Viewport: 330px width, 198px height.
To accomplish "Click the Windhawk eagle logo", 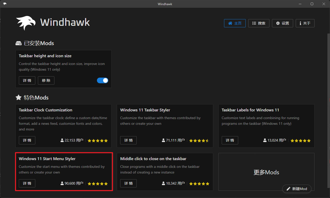I will pos(26,23).
